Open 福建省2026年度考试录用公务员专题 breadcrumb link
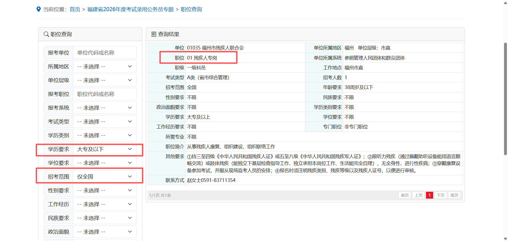The height and width of the screenshot is (241, 508). coord(130,9)
